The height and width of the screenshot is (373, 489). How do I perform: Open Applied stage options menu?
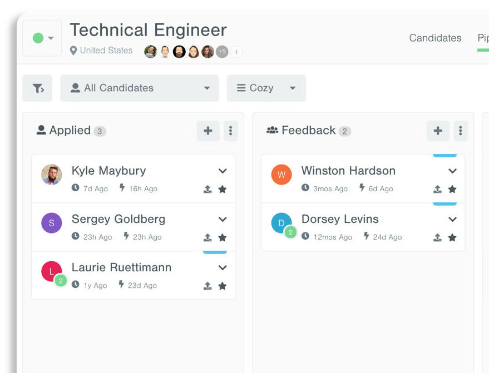click(230, 131)
